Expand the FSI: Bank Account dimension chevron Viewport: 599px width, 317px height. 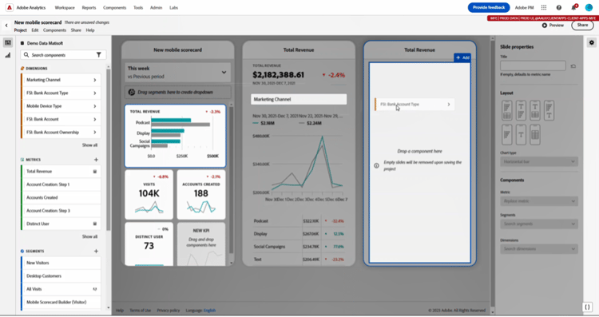95,119
